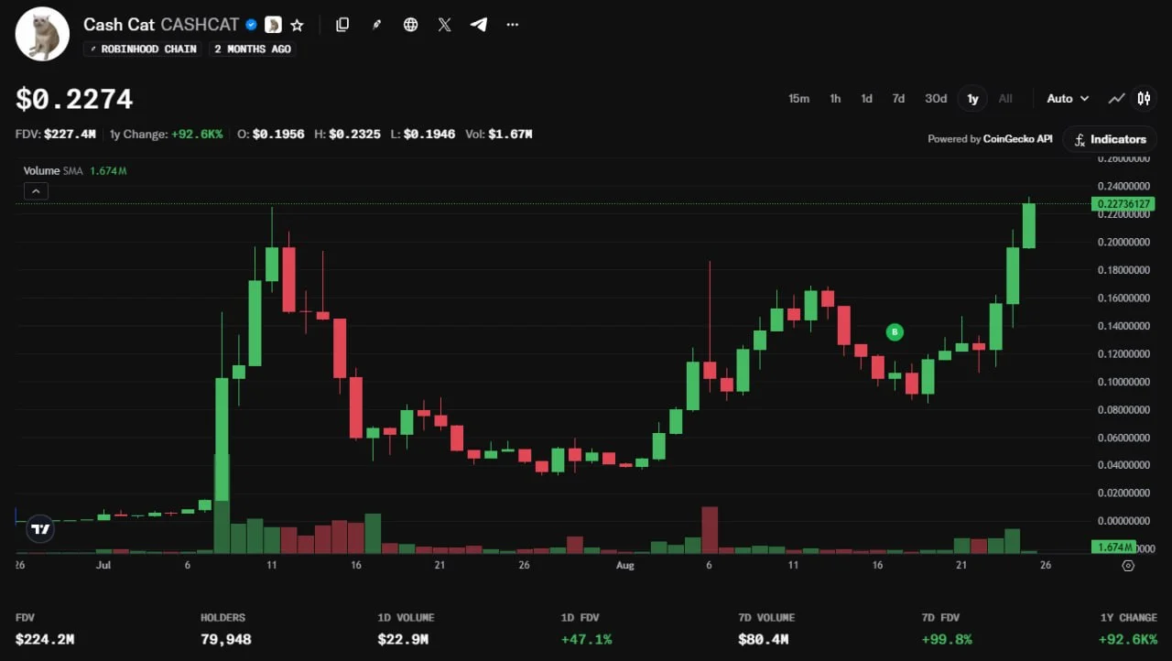Click the small cat badge icon
Image resolution: width=1172 pixels, height=661 pixels.
tap(273, 25)
